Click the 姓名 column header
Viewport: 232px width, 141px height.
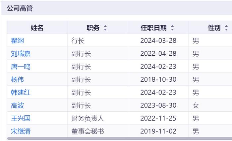(x=37, y=28)
